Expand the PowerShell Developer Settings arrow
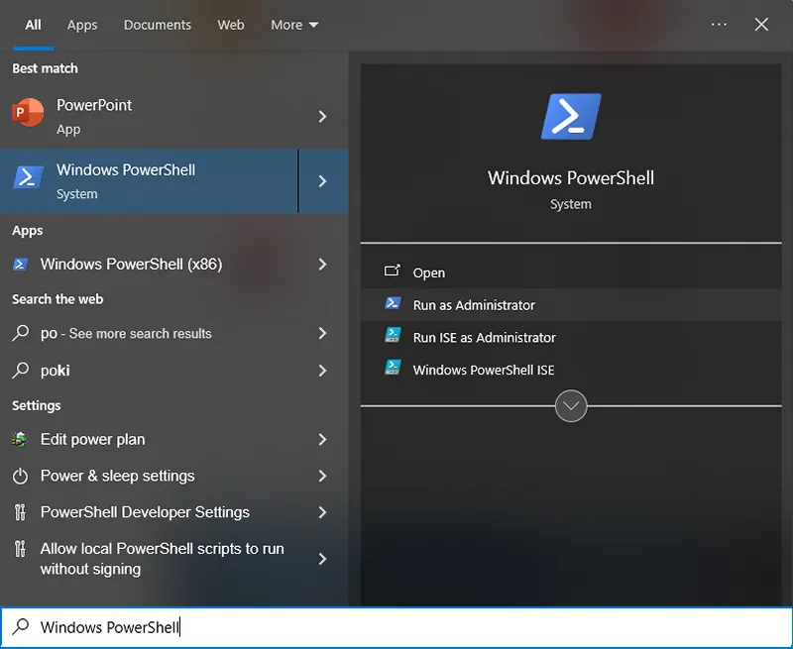Screen dimensions: 793x649 (323, 512)
